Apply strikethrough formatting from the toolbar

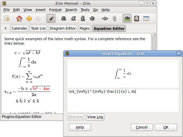pos(92,19)
